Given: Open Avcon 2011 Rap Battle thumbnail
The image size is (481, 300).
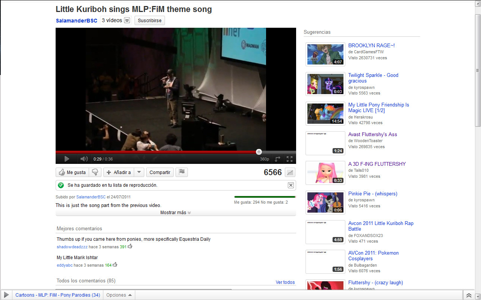Looking at the screenshot, I should pyautogui.click(x=325, y=232).
